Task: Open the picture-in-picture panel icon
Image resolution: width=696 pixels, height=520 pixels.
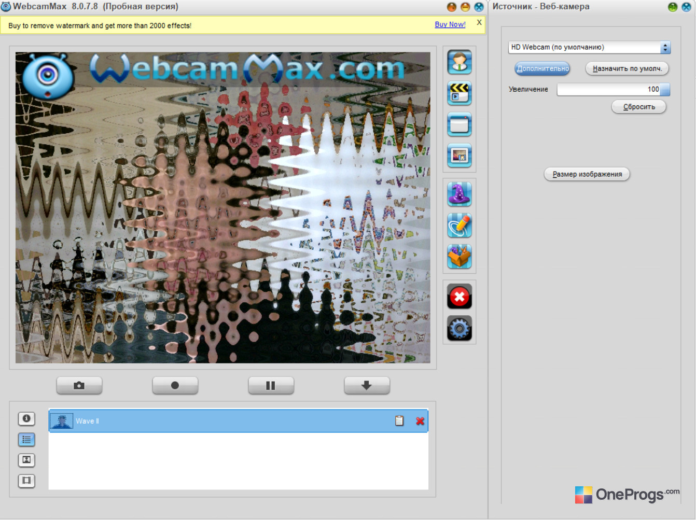Action: click(26, 460)
